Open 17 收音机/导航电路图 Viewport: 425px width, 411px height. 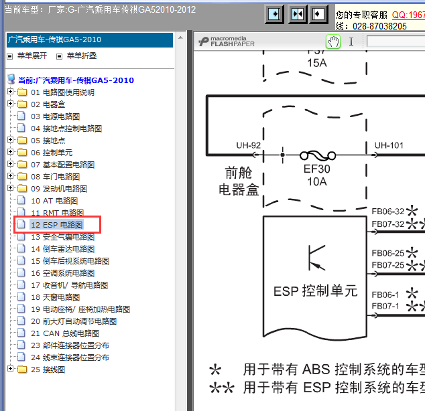[70, 285]
